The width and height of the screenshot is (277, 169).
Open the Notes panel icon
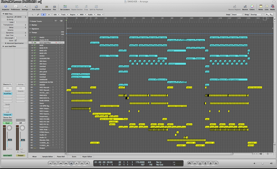tap(260, 6)
